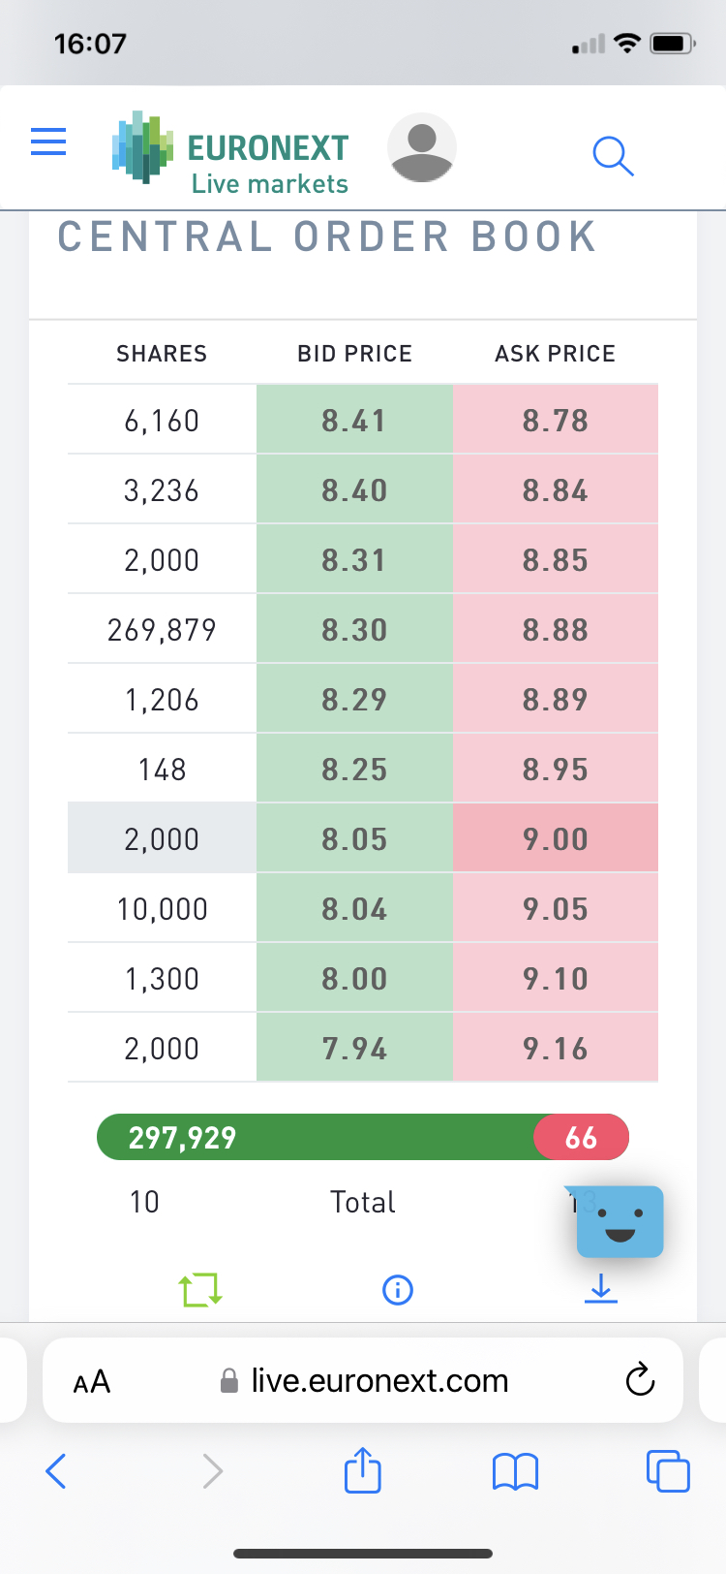Screen dimensions: 726x1574
Task: Tap the green swap columns icon
Action: (200, 1289)
